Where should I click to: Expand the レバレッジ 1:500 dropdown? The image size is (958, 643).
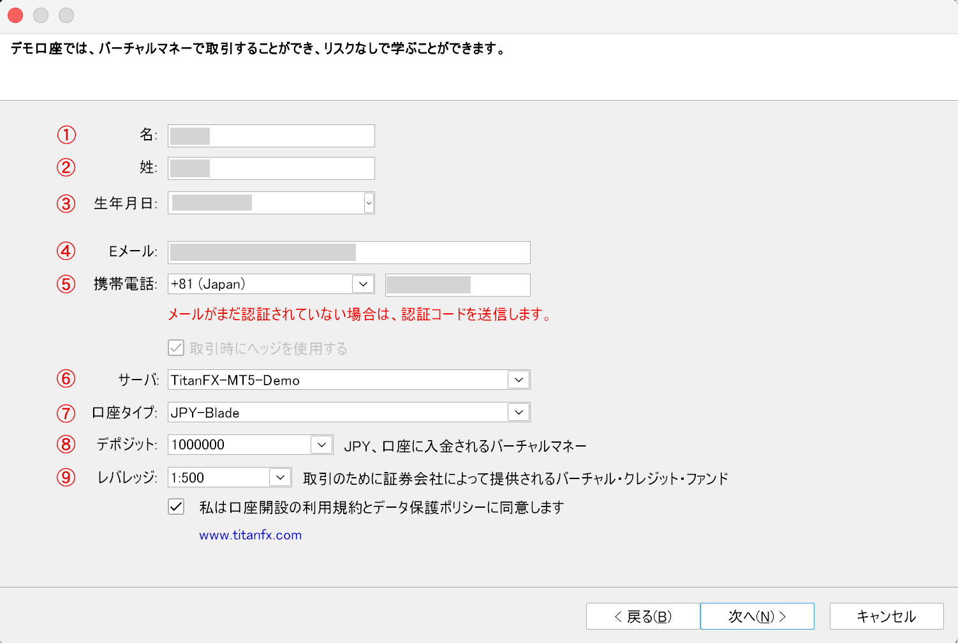(x=280, y=478)
